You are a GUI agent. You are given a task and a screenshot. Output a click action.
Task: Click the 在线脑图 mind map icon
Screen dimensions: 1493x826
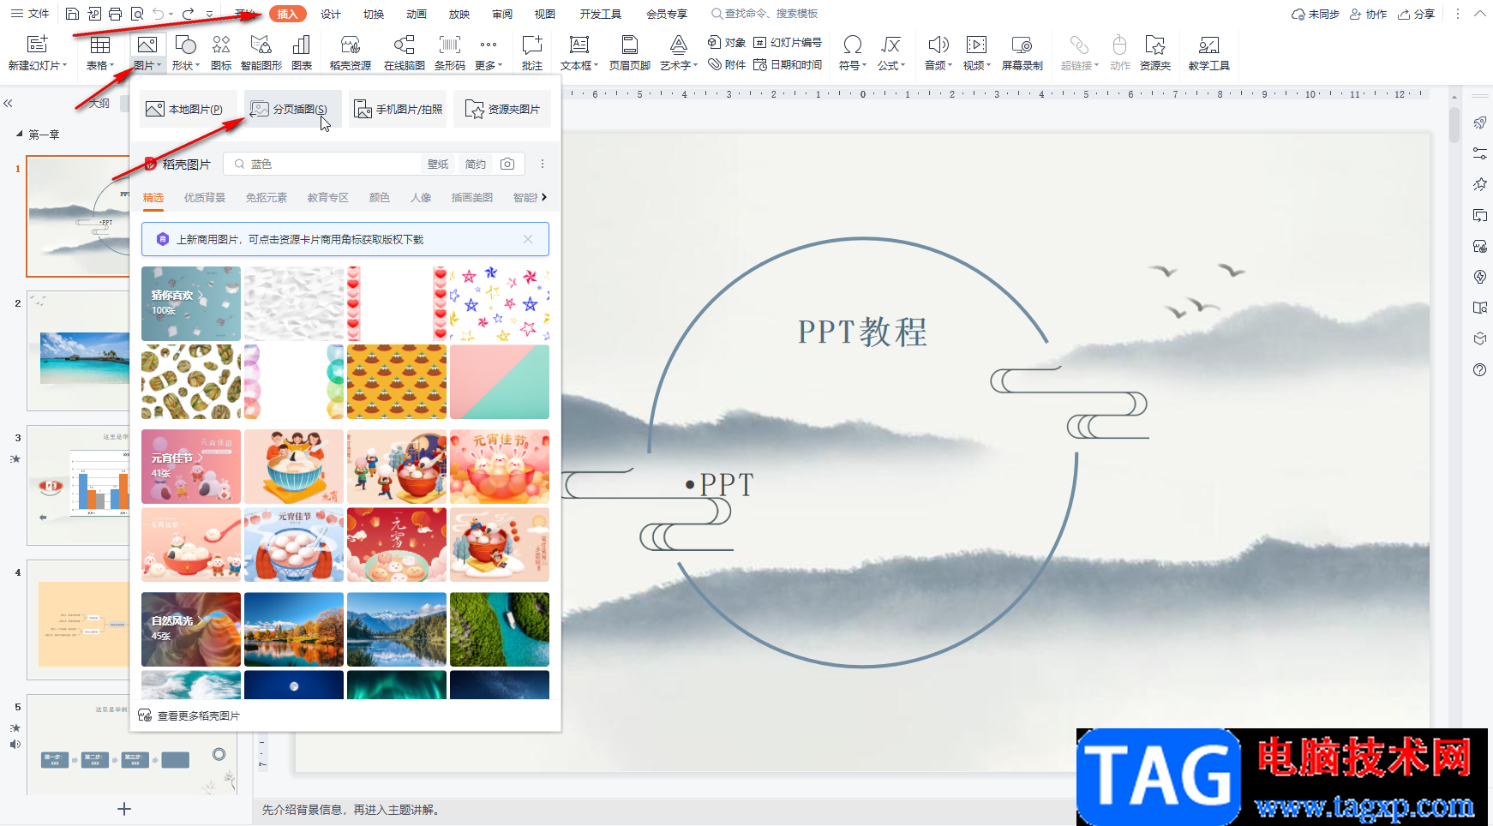pos(404,45)
